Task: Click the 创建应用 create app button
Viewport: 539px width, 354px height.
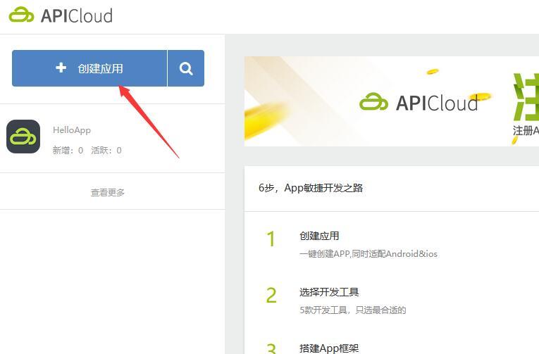Action: click(x=89, y=68)
